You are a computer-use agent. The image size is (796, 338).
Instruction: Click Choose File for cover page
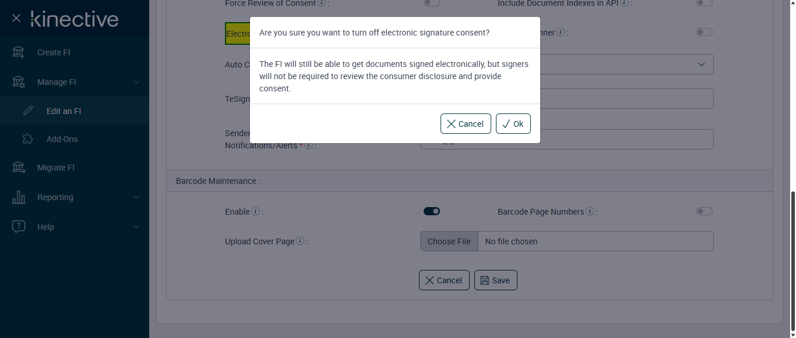(449, 241)
